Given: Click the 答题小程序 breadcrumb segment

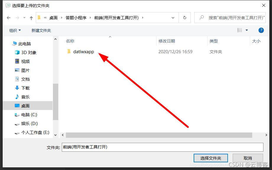Looking at the screenshot, I should (76, 18).
